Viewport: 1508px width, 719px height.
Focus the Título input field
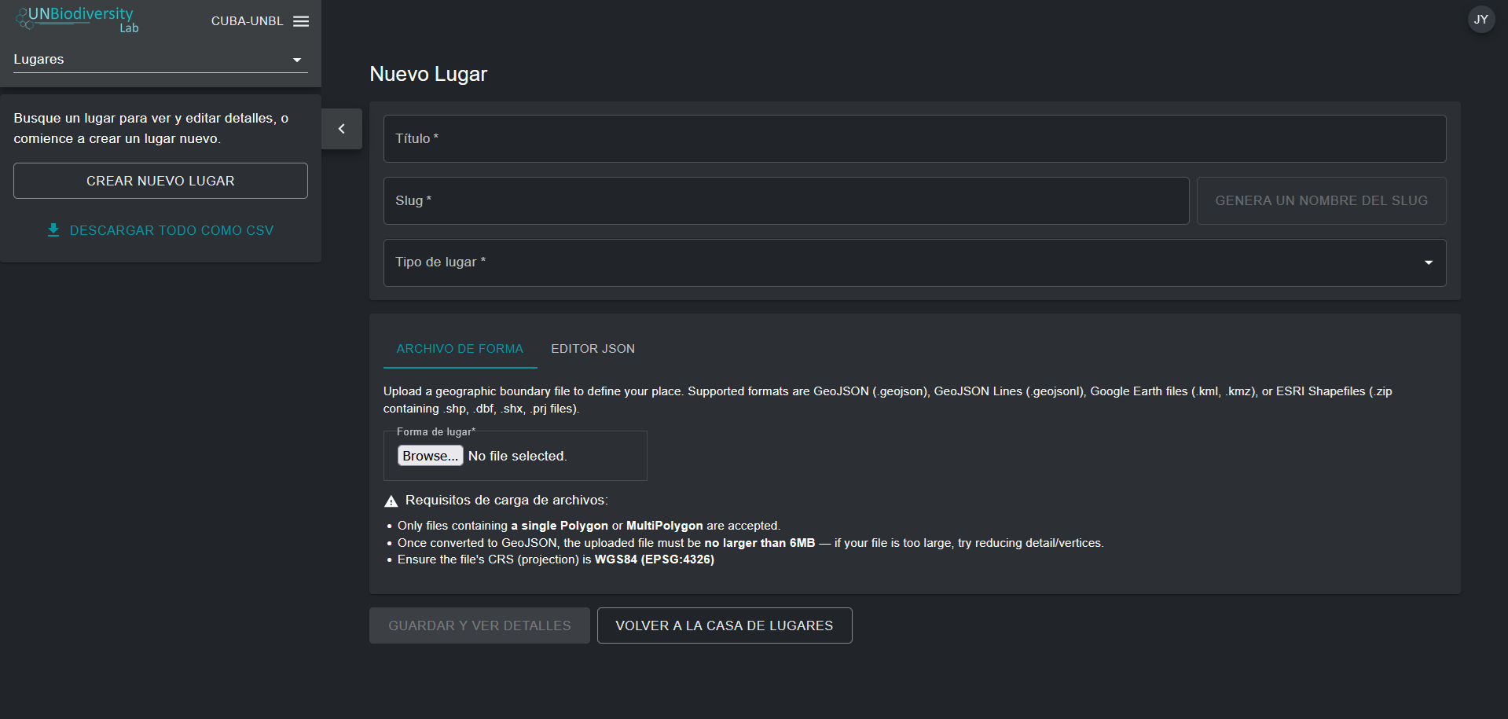[914, 139]
